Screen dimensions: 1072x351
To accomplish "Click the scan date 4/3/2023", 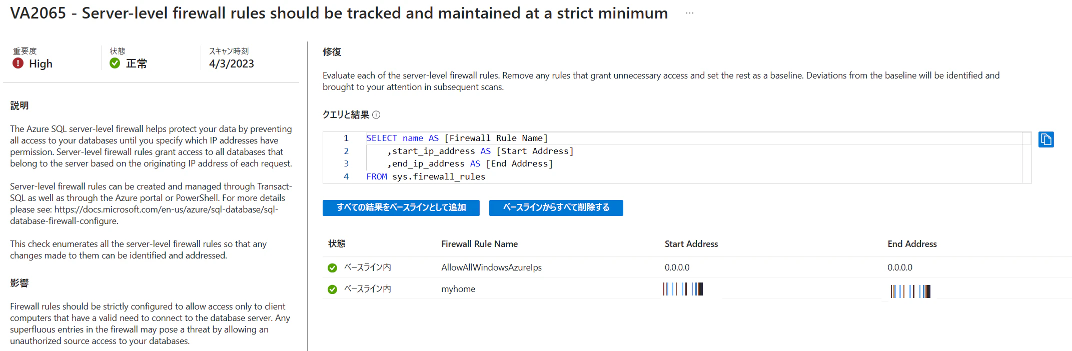I will (232, 64).
